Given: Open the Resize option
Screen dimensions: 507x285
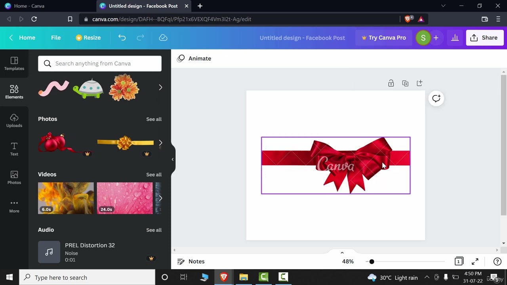Looking at the screenshot, I should click(88, 38).
